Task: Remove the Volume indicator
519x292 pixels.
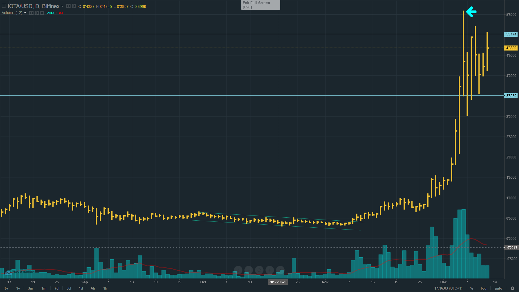Action: [42, 13]
